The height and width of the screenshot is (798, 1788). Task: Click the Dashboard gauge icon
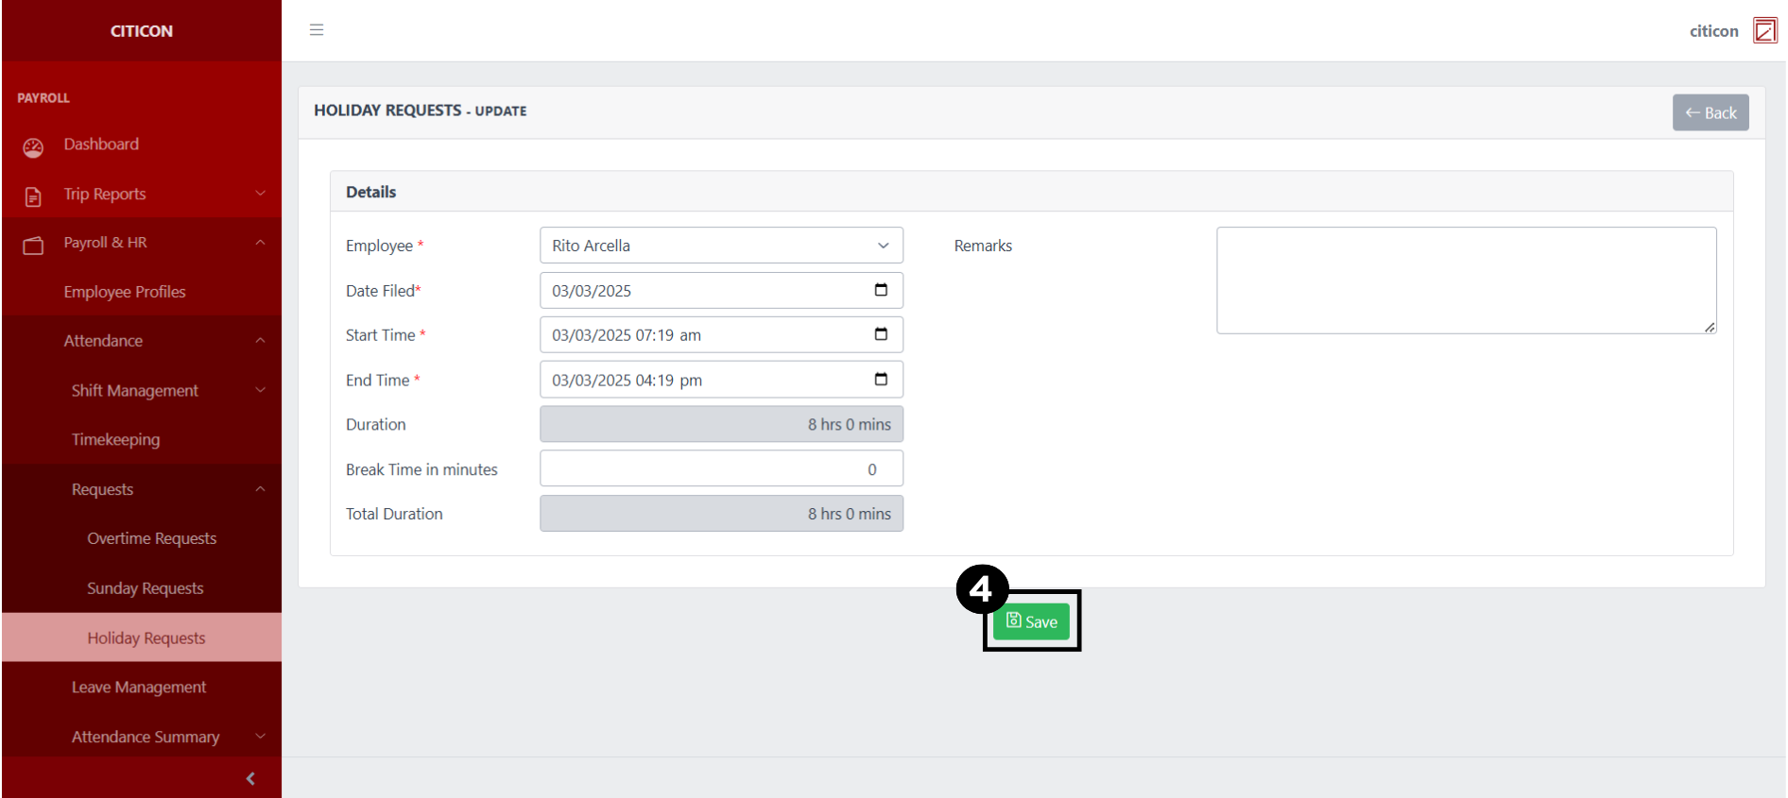click(x=33, y=147)
